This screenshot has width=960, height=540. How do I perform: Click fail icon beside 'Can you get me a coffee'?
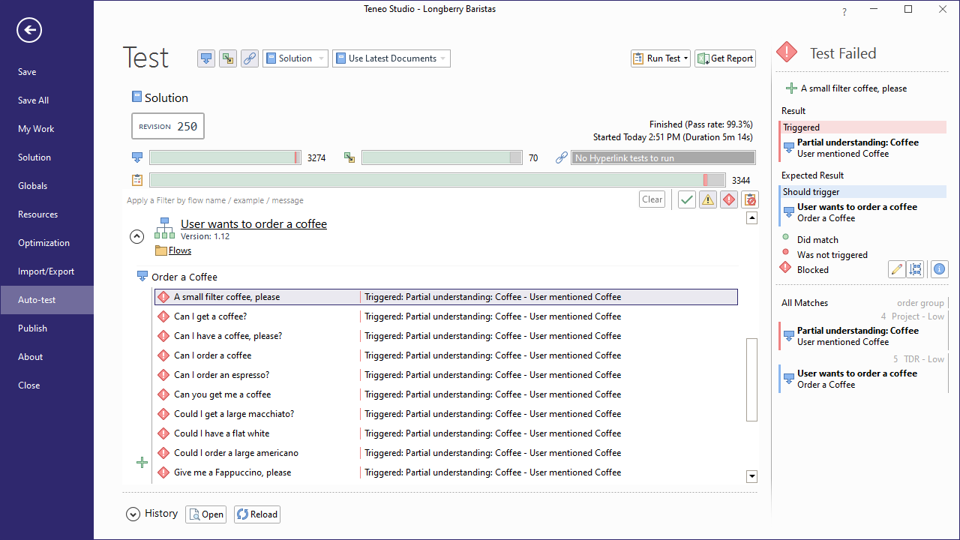163,394
